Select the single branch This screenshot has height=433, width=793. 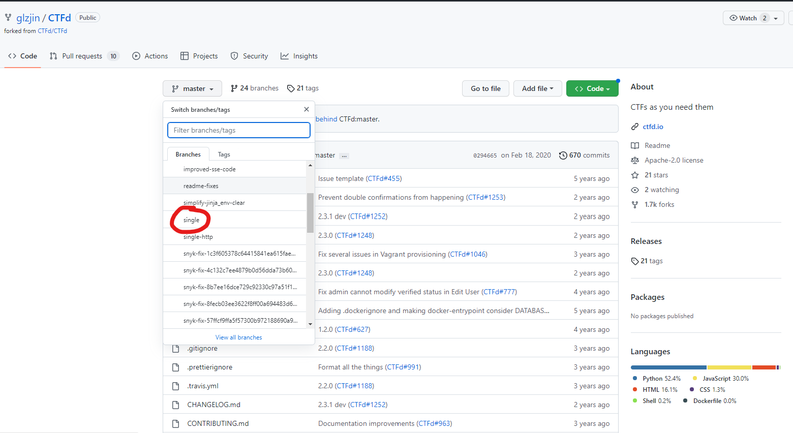click(x=192, y=220)
